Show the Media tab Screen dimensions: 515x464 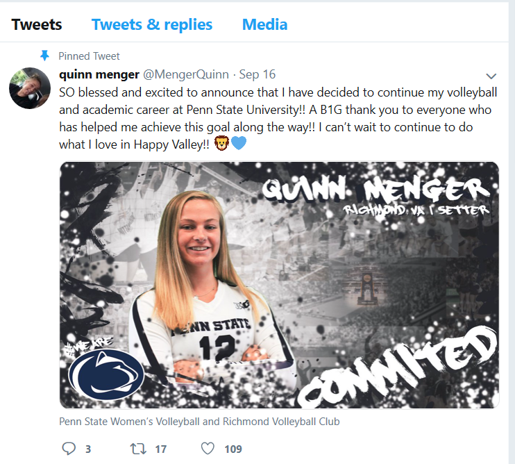click(264, 25)
